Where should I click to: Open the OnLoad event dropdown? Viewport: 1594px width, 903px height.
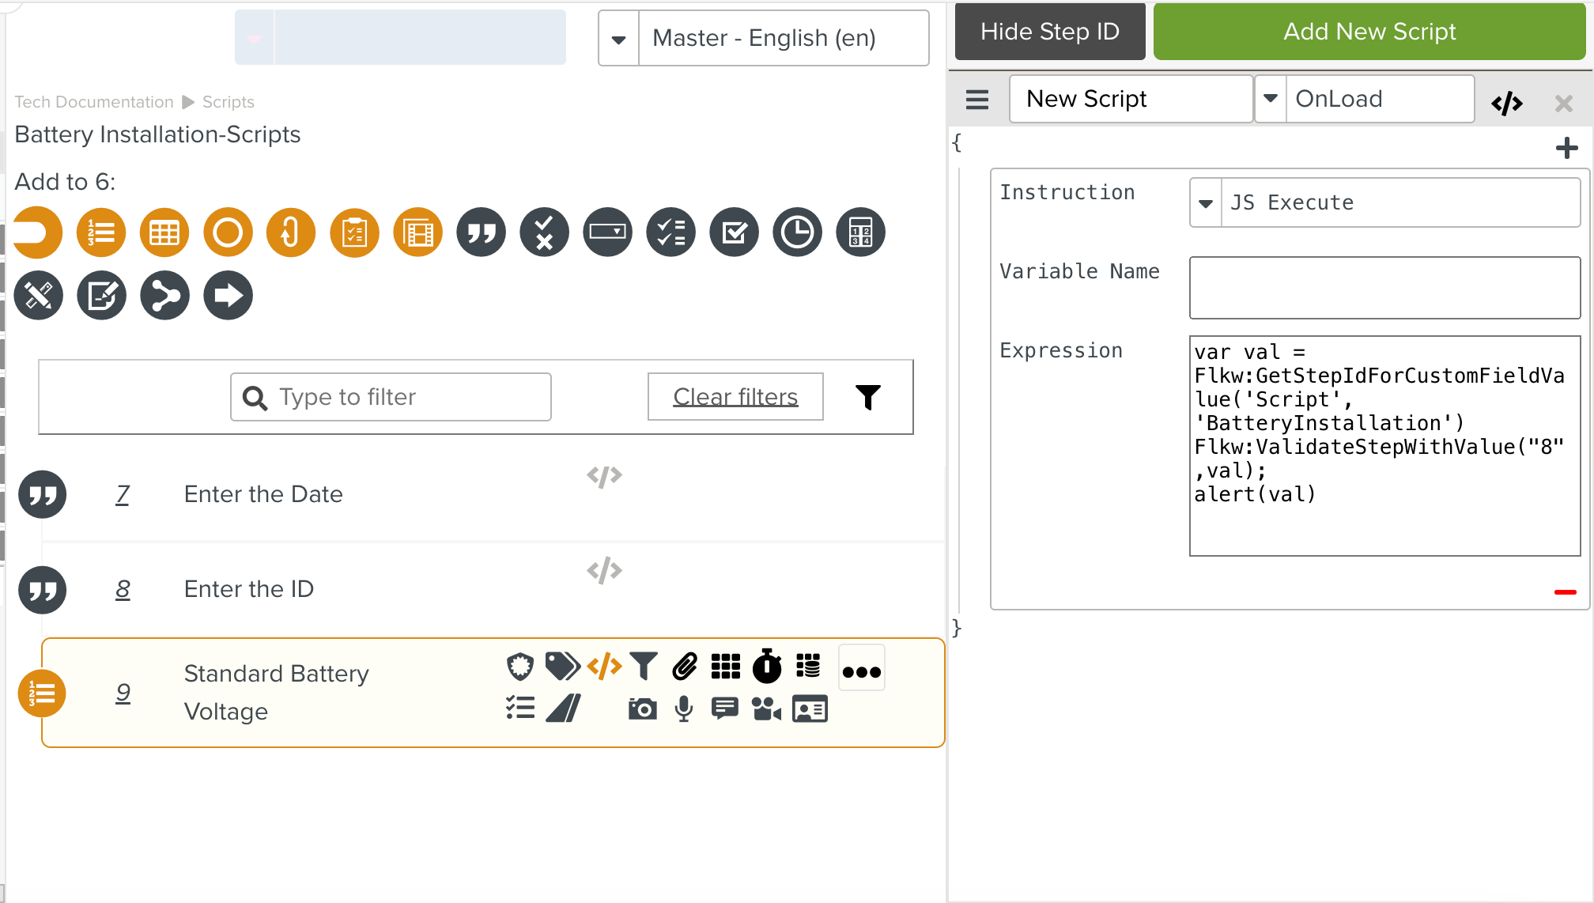point(1271,99)
